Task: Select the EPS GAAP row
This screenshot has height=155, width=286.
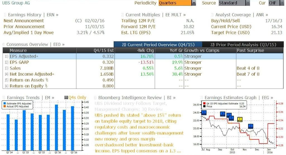Action: (143, 62)
